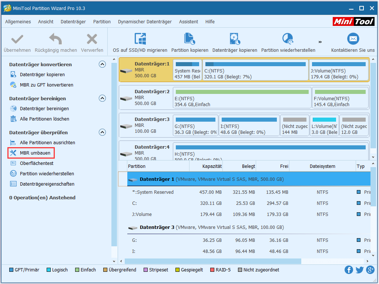Click the Übernehmen checkmark icon
The width and height of the screenshot is (379, 284).
pos(17,39)
